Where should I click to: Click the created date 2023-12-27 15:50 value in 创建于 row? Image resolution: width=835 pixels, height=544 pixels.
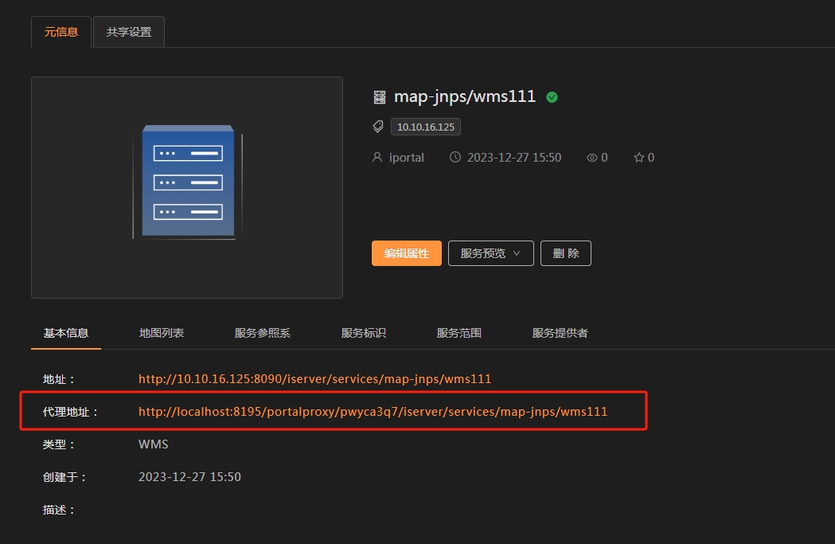pyautogui.click(x=189, y=477)
